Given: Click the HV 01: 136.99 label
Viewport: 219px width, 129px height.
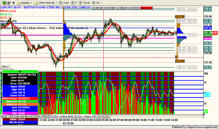Looking at the screenshot, I should 187,35.
